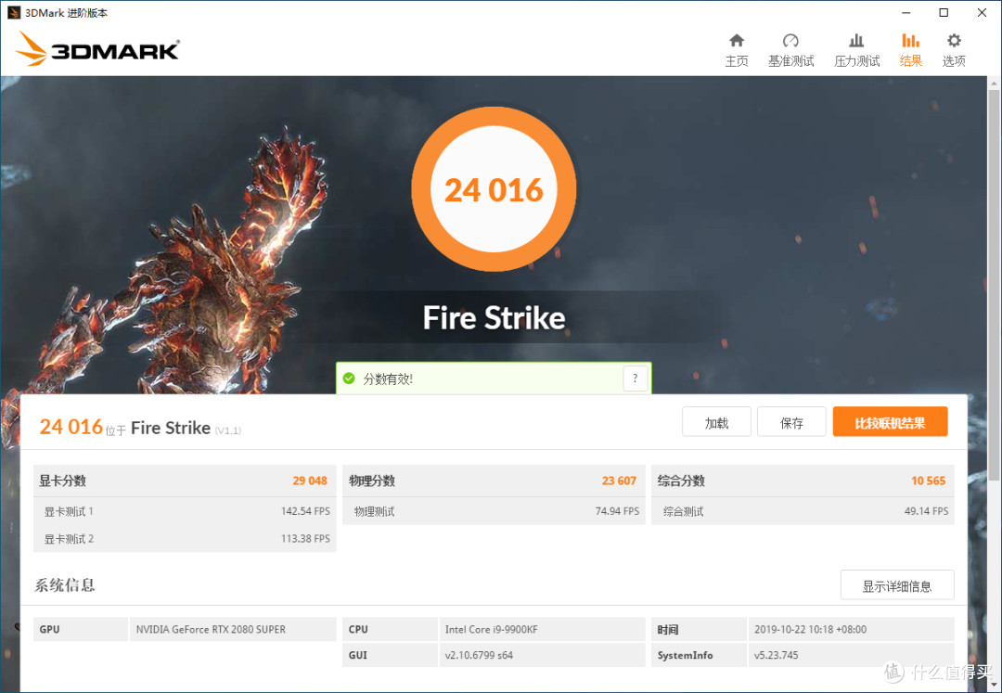This screenshot has height=693, width=1002.
Task: Click graphics score value 29 048
Action: [310, 481]
